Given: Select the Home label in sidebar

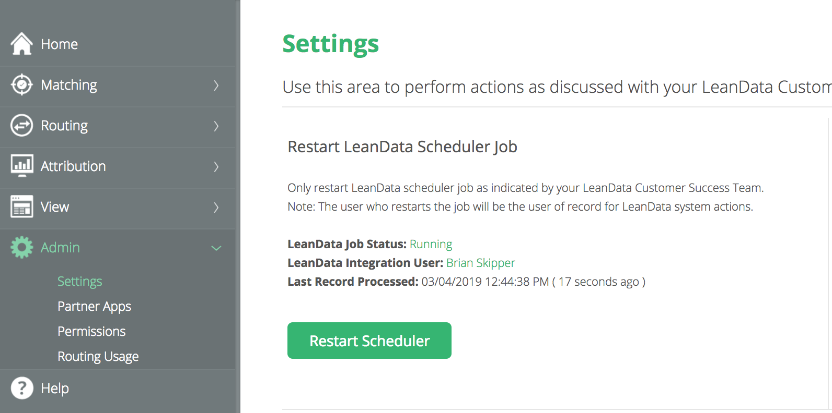Looking at the screenshot, I should pos(59,44).
